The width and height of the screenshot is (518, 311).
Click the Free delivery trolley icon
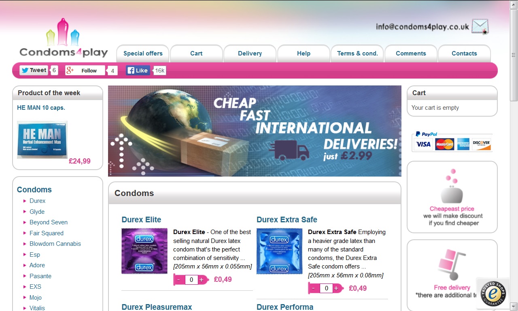click(452, 264)
